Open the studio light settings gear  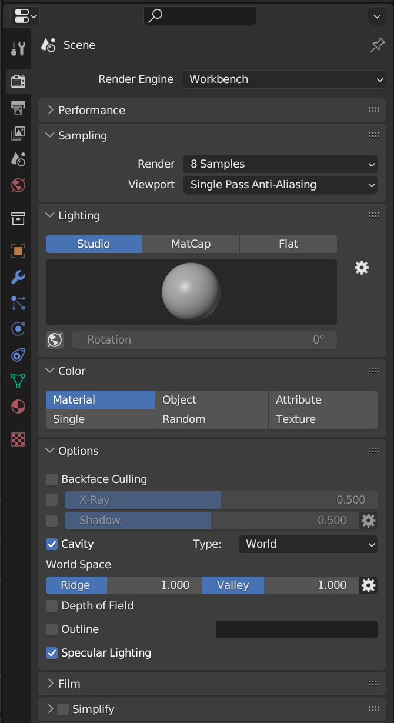click(361, 268)
